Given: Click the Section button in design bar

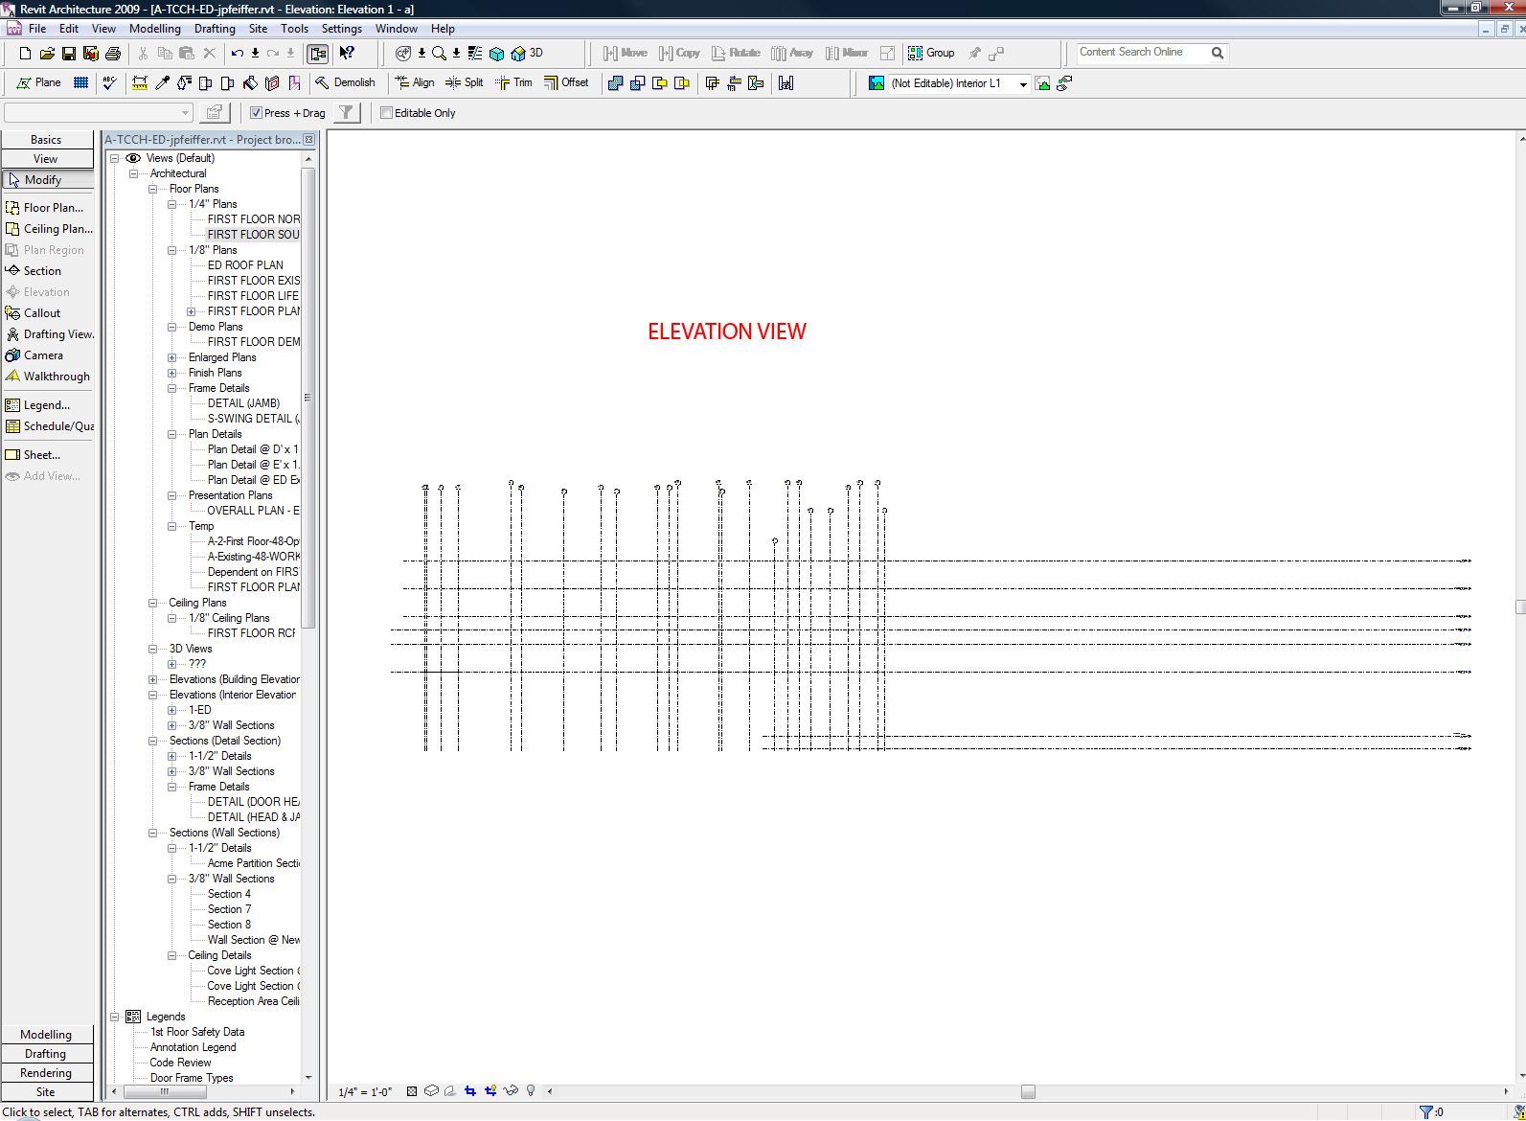Looking at the screenshot, I should pos(42,271).
